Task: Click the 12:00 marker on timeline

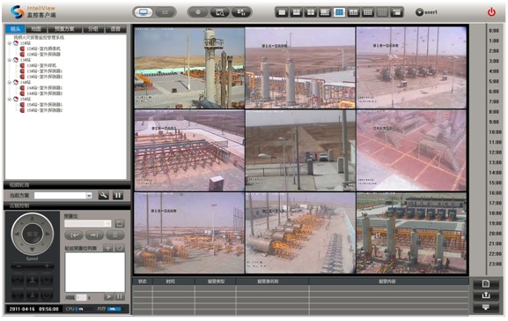Action: click(x=495, y=153)
